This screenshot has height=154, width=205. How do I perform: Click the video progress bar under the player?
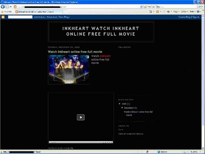coord(81,142)
